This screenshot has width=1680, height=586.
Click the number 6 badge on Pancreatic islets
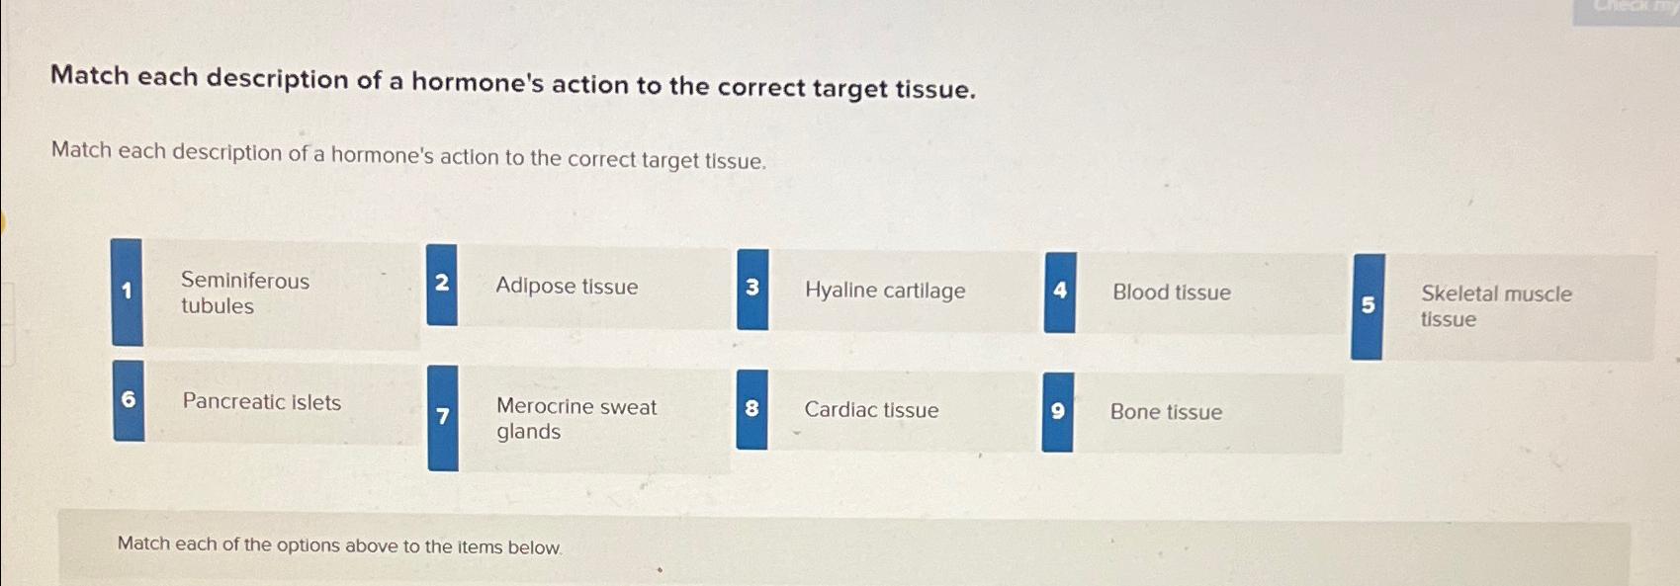pos(129,400)
